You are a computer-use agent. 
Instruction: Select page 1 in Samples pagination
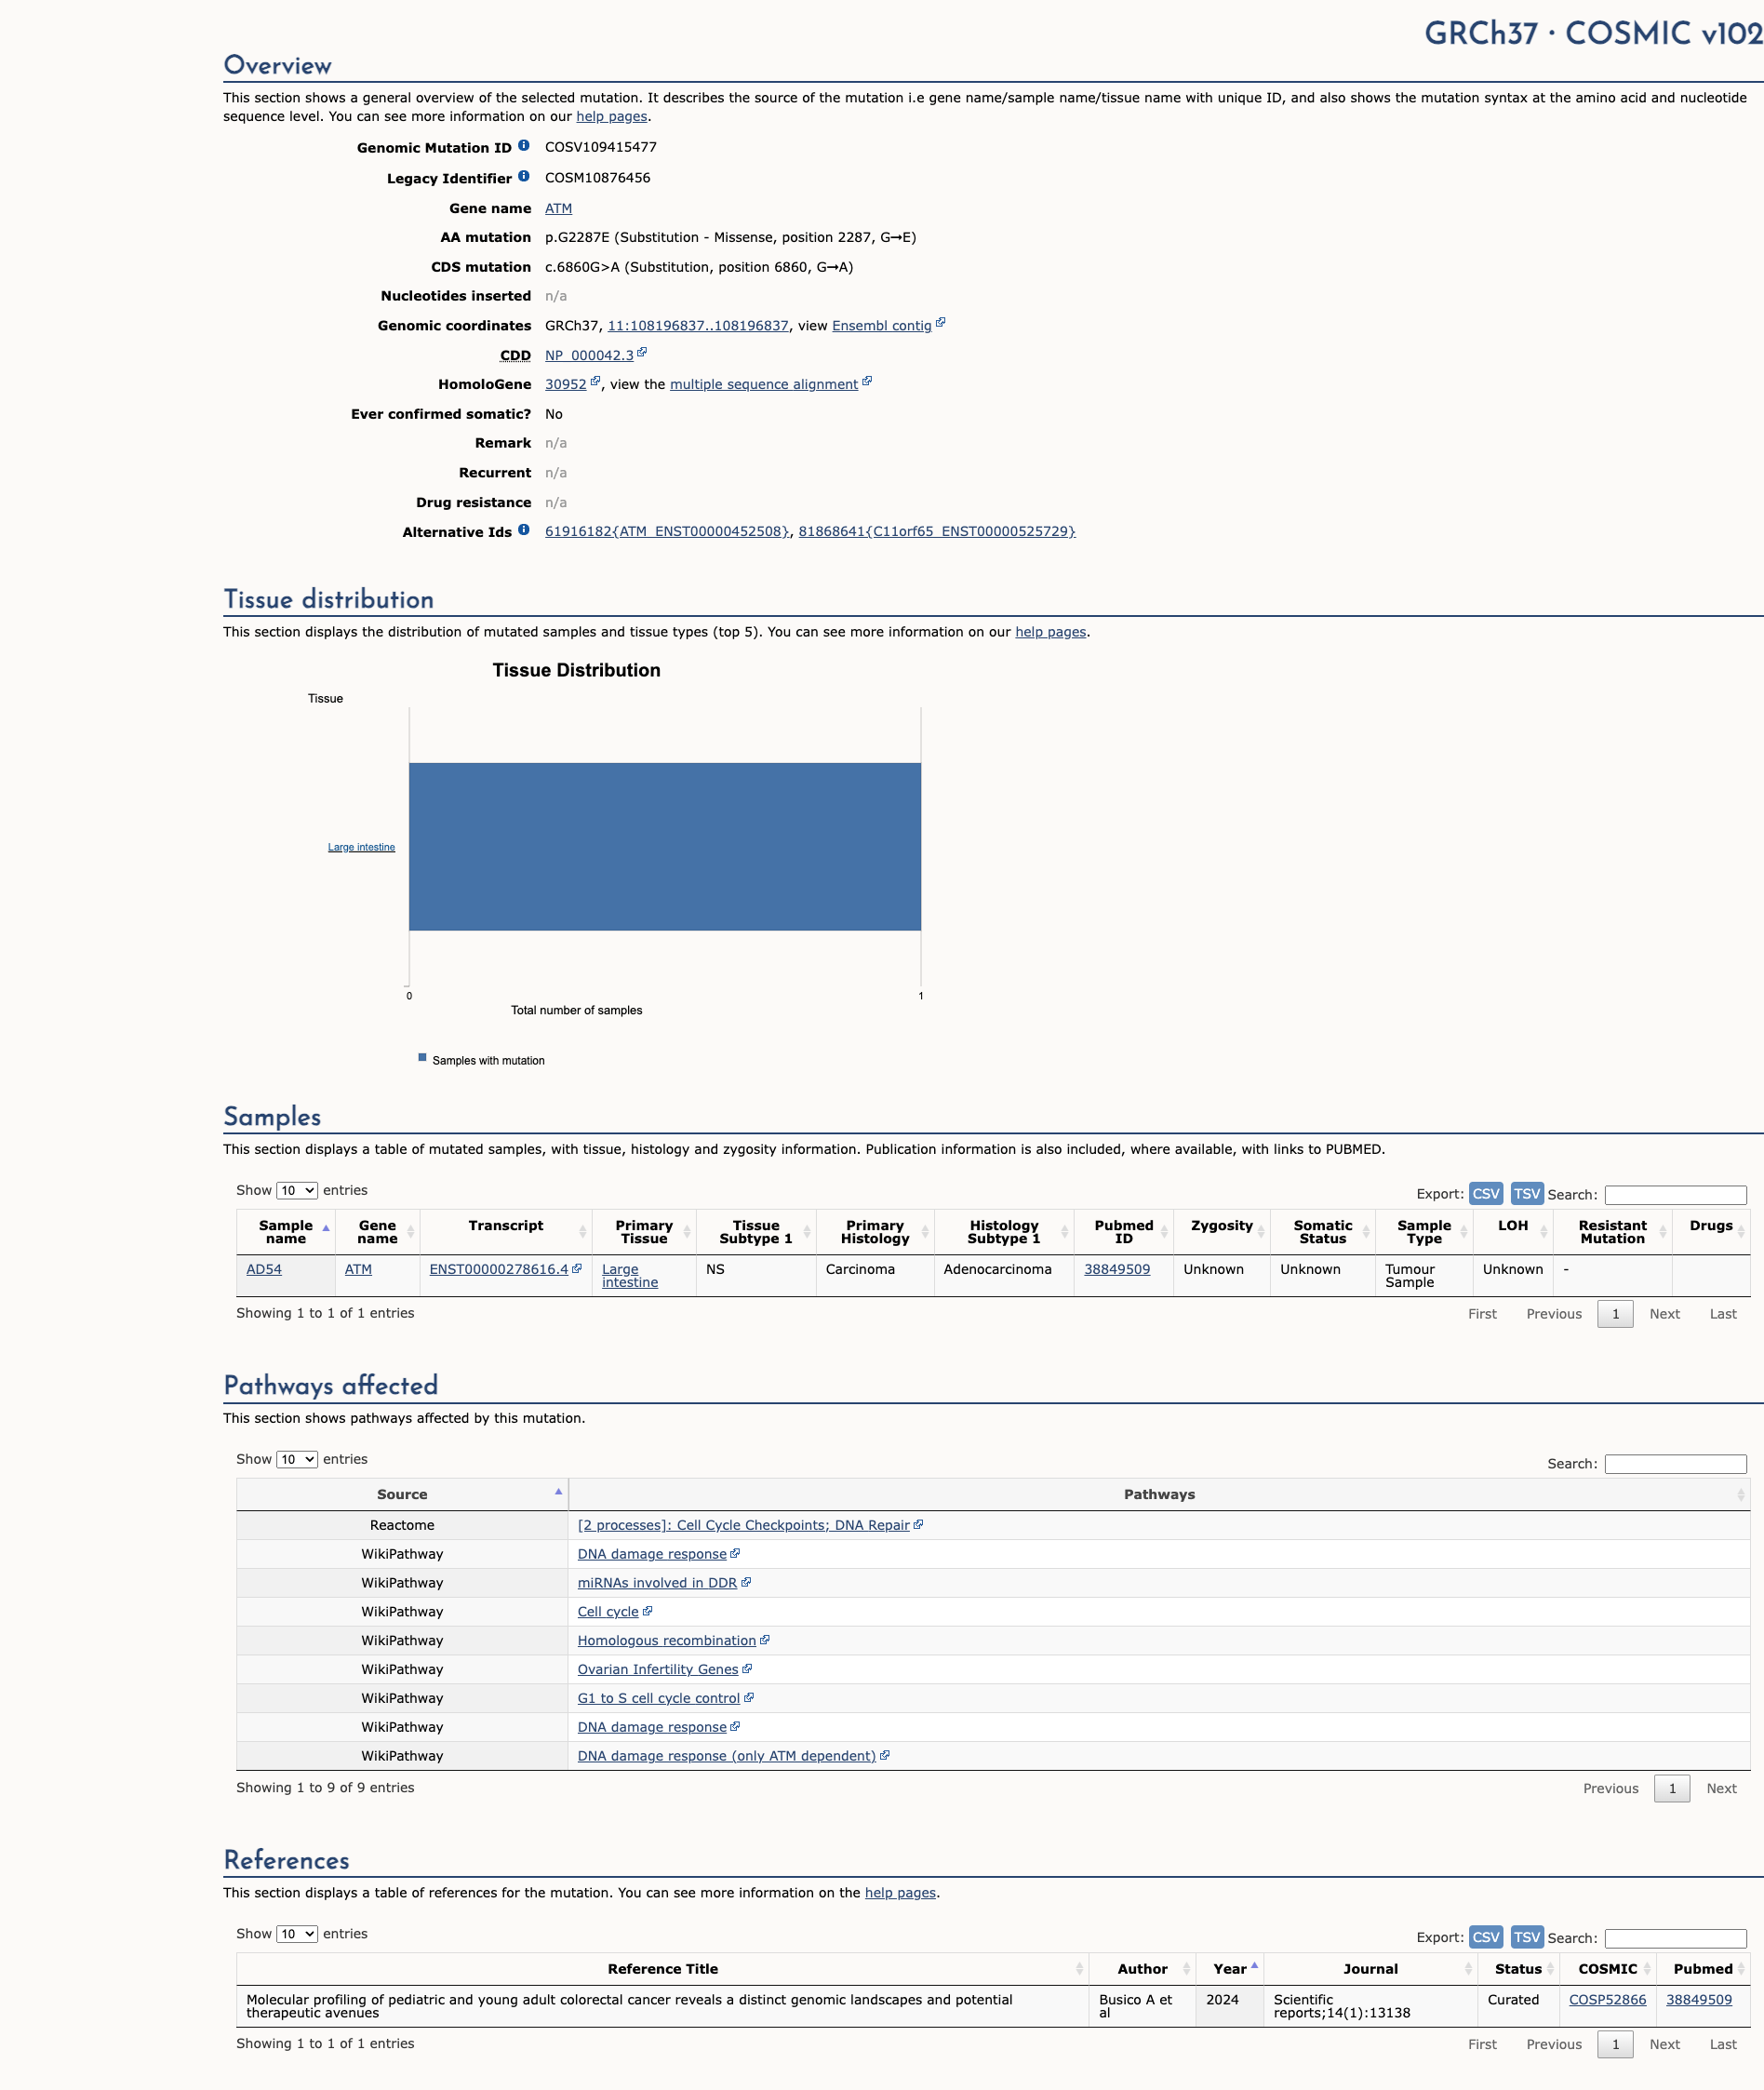click(1615, 1314)
